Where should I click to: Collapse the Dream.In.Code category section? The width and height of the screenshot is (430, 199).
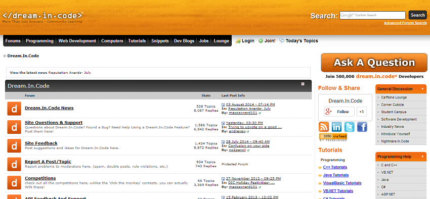(303, 84)
